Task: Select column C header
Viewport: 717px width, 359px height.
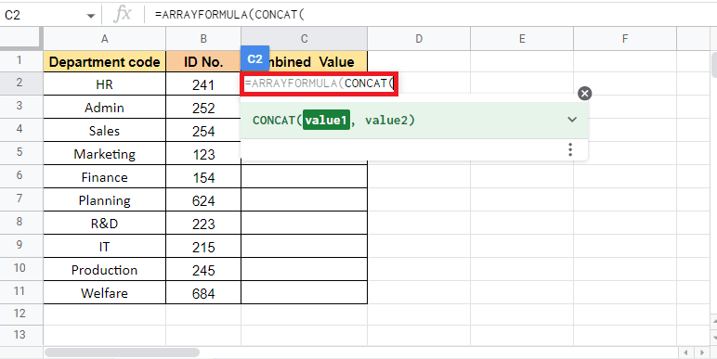Action: [x=304, y=39]
